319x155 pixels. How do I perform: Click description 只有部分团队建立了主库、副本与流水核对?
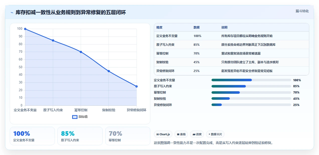point(250,62)
